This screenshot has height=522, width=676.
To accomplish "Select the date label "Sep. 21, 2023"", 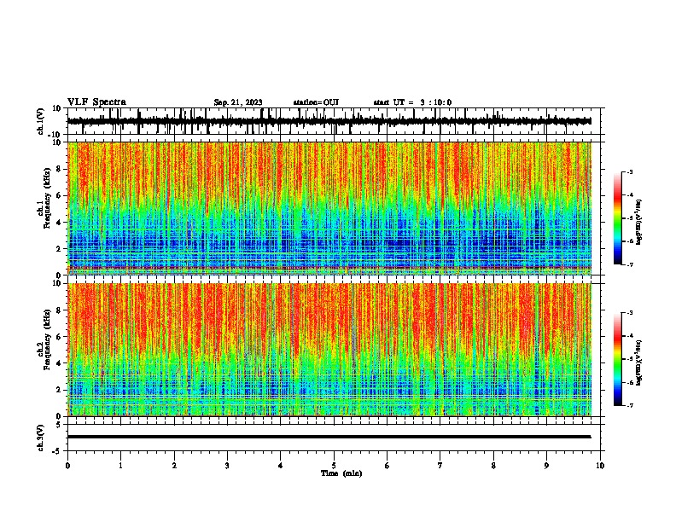I will click(x=238, y=102).
